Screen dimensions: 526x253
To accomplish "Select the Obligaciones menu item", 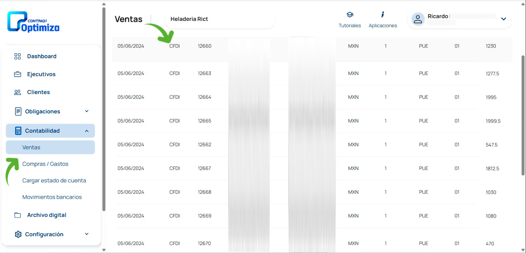I will pos(43,111).
